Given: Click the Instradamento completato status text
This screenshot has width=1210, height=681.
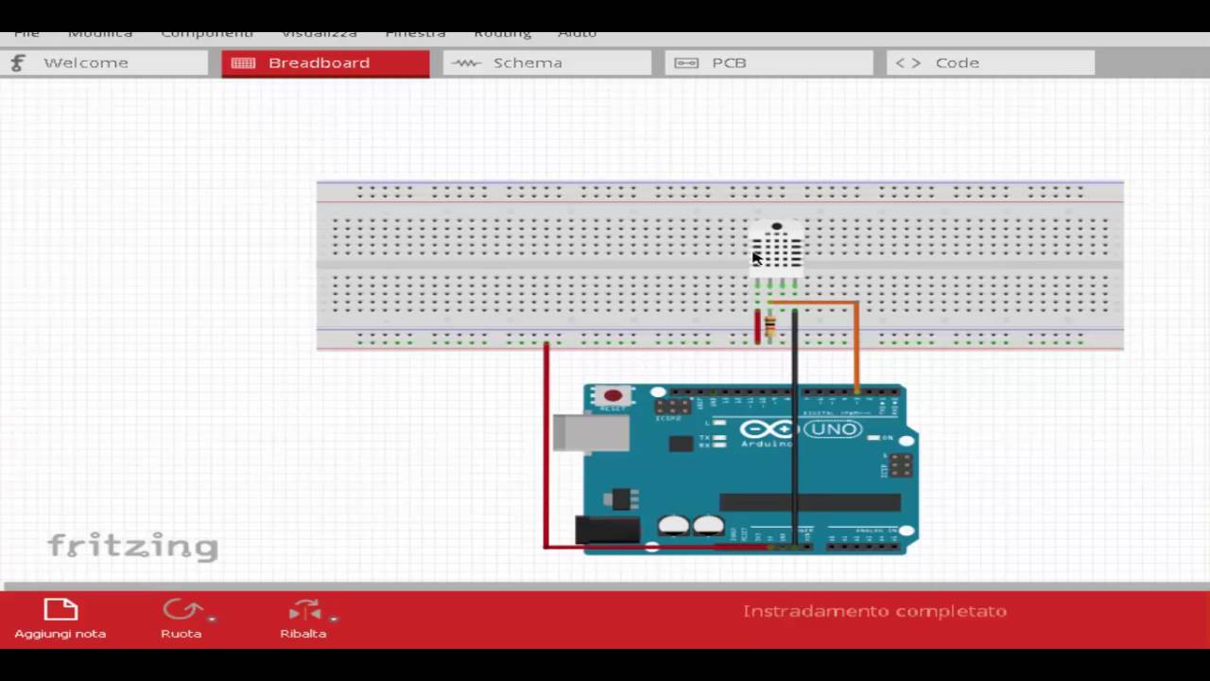Looking at the screenshot, I should [x=874, y=611].
